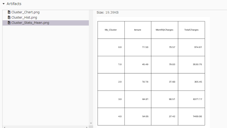Click the Cluster_Chart.png image file icon
Viewport: 227px width, 128px height.
(x=9, y=12)
